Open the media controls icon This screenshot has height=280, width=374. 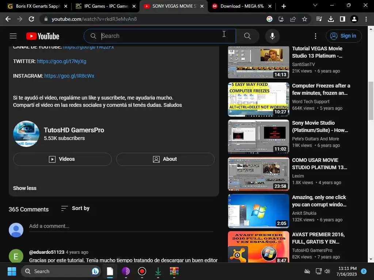319,19
